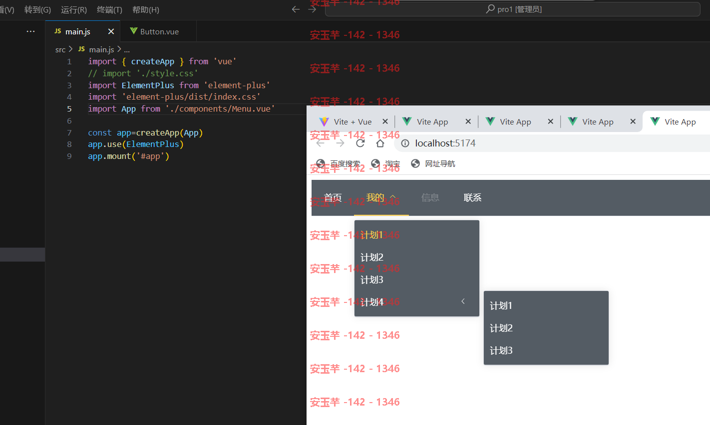Go to browser home page icon
Image resolution: width=710 pixels, height=425 pixels.
[x=380, y=143]
